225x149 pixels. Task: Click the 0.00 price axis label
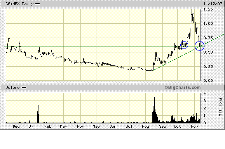[208, 81]
